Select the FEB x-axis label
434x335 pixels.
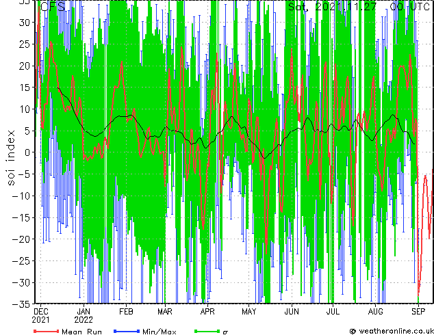pos(126,312)
